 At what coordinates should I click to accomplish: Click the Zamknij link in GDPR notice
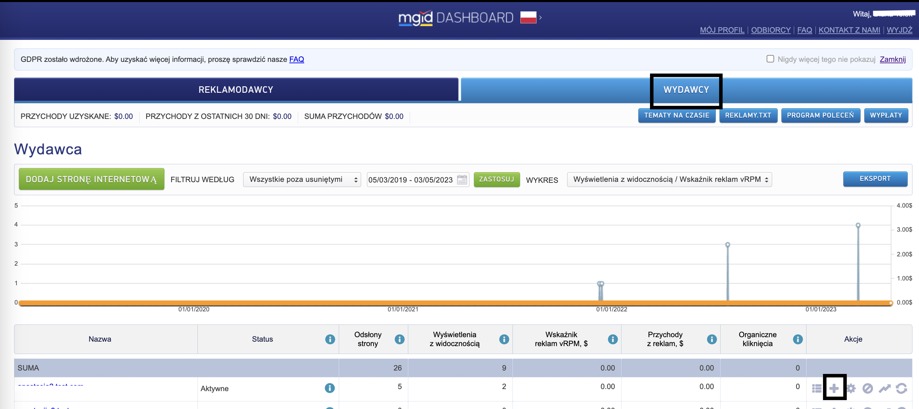click(892, 59)
